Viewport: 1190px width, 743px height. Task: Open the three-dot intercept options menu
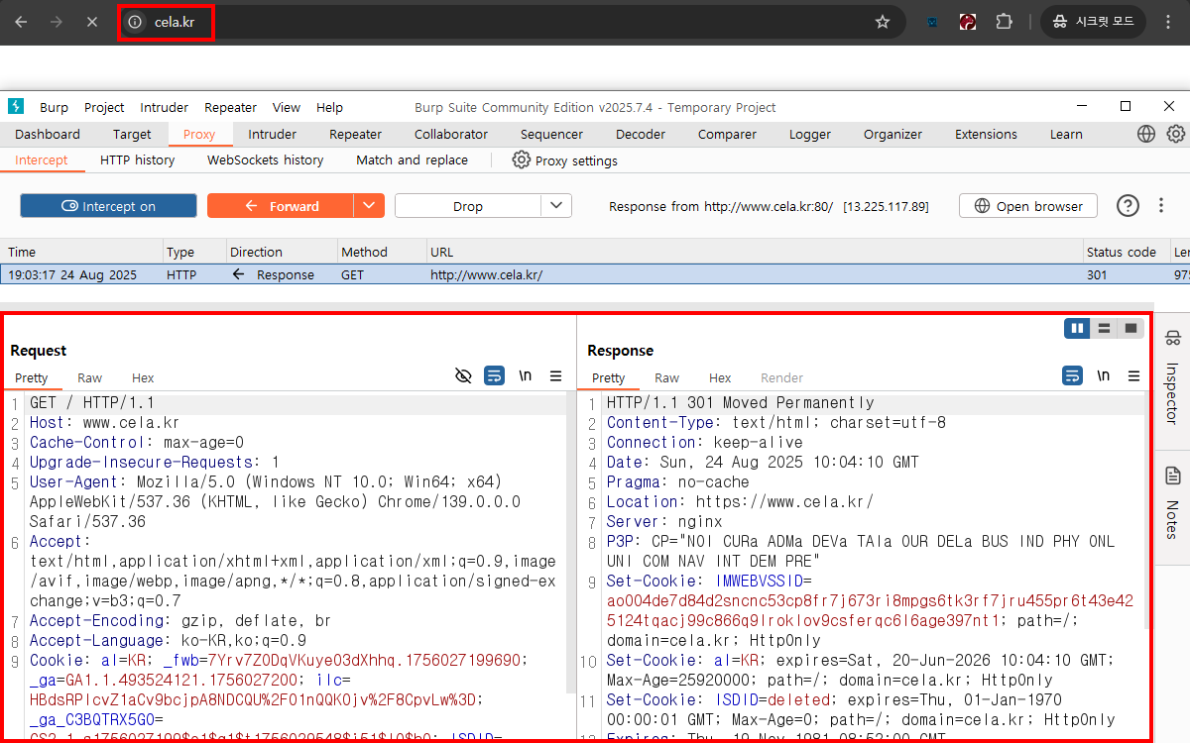point(1161,206)
